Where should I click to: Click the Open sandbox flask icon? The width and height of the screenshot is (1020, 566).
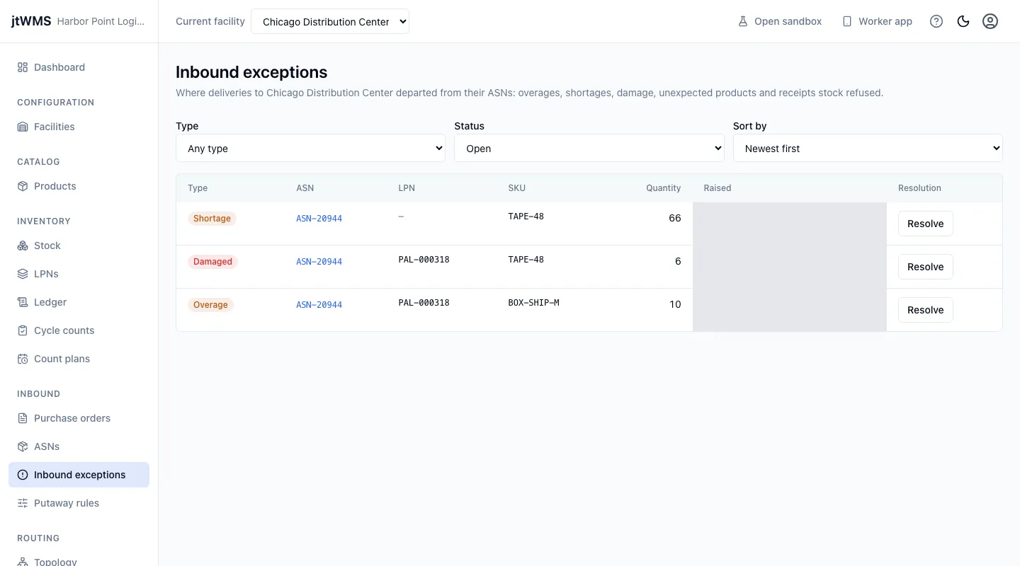pos(743,21)
